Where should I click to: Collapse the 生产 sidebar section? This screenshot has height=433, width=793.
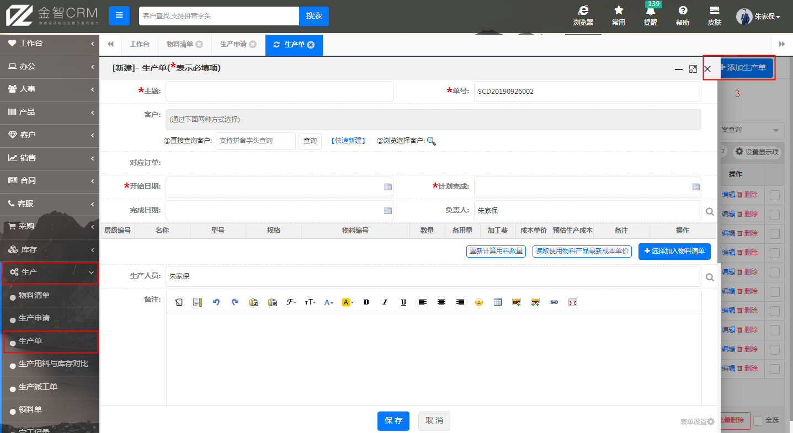point(50,272)
